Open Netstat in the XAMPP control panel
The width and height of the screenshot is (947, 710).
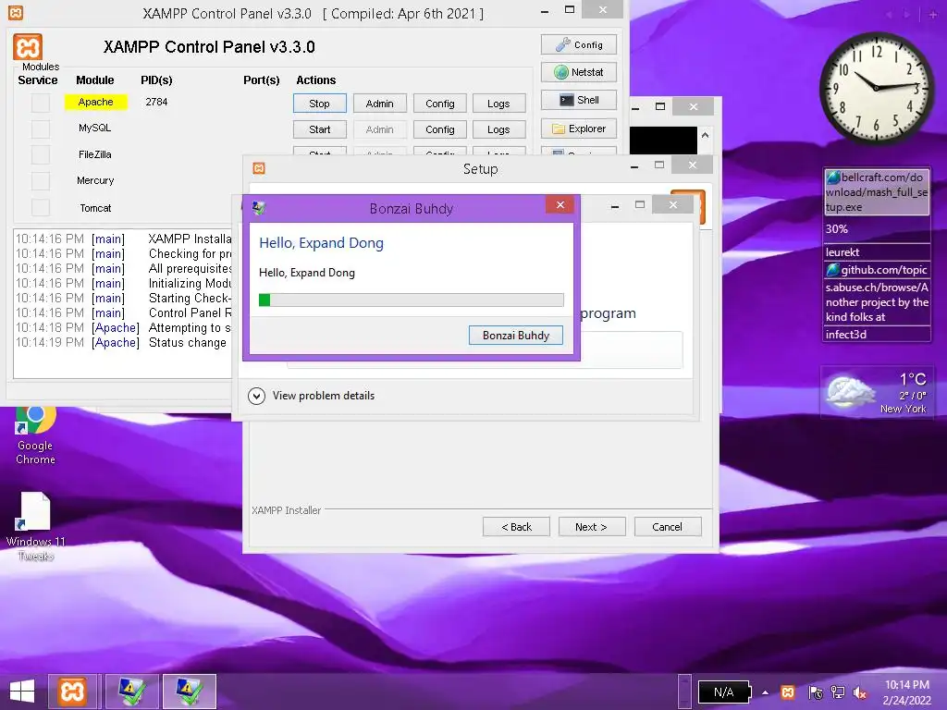pos(579,72)
